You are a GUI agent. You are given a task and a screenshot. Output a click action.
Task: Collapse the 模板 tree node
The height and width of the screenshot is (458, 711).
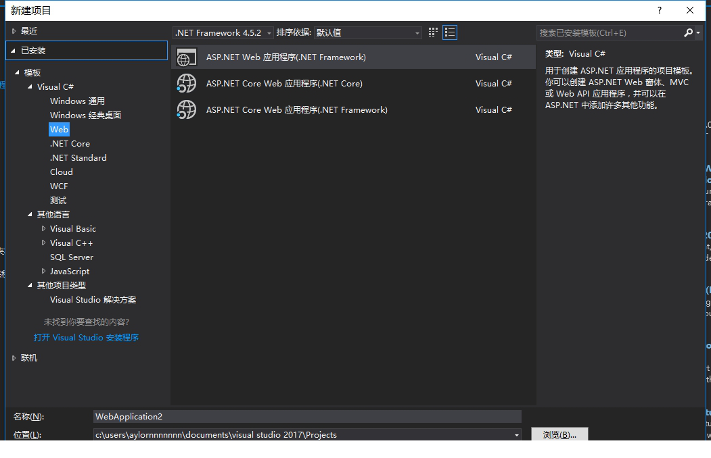(x=17, y=72)
